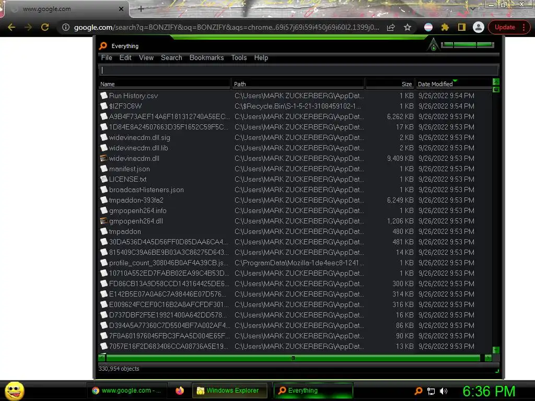The width and height of the screenshot is (535, 401).
Task: Click the Everything search input field
Action: pos(298,70)
